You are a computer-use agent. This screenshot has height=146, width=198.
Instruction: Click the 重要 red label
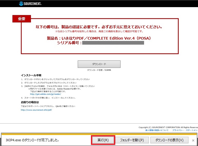22,19
